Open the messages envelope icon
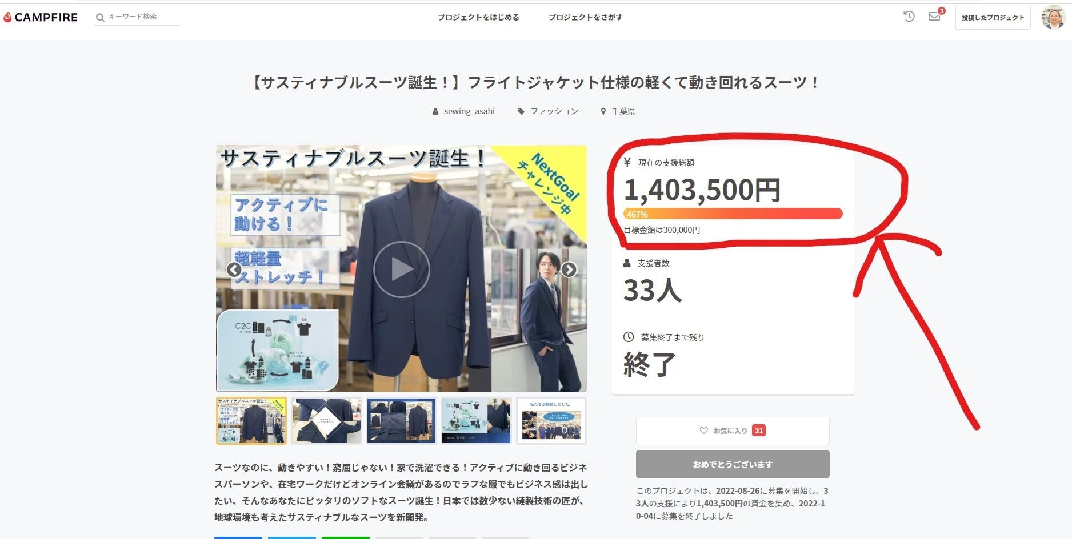This screenshot has width=1072, height=539. pyautogui.click(x=934, y=17)
